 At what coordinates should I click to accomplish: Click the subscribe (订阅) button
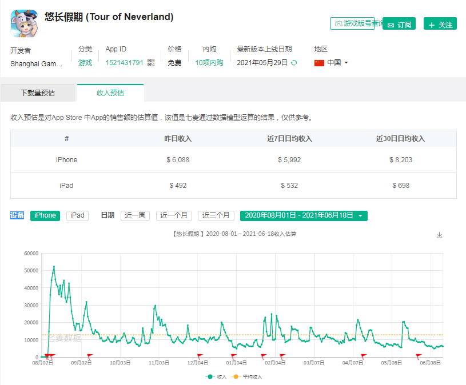(x=399, y=24)
